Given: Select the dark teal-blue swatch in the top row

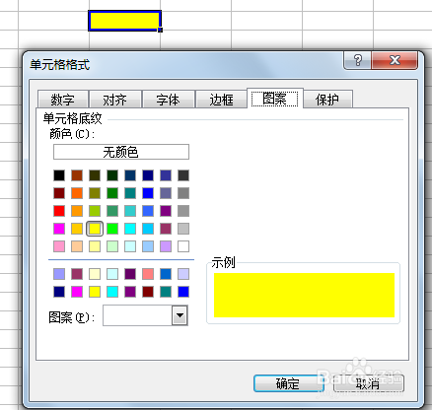Looking at the screenshot, I should [130, 175].
